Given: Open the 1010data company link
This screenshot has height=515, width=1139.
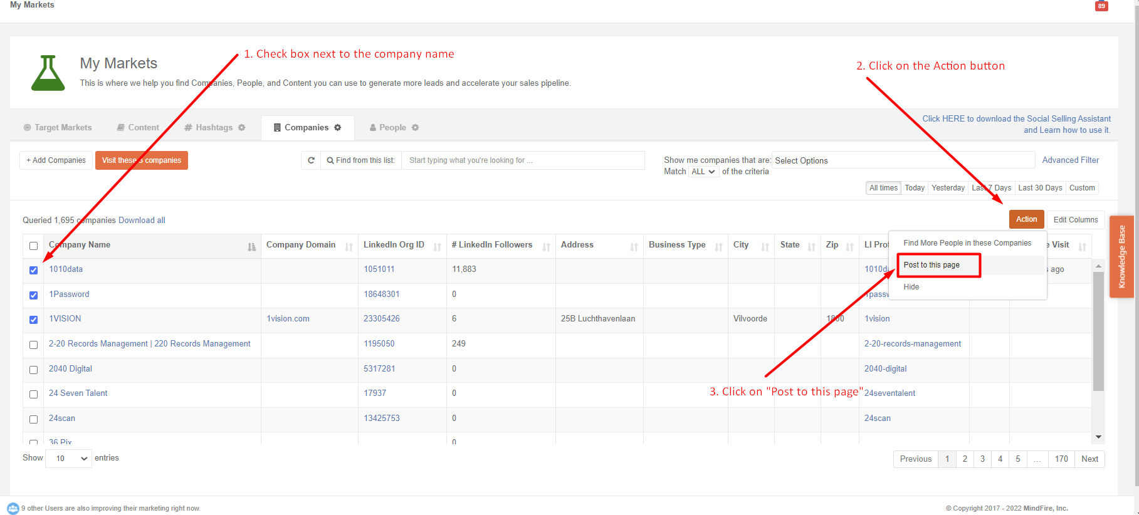Looking at the screenshot, I should tap(66, 269).
